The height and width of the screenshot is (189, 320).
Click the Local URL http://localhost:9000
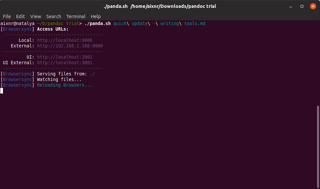coord(65,40)
